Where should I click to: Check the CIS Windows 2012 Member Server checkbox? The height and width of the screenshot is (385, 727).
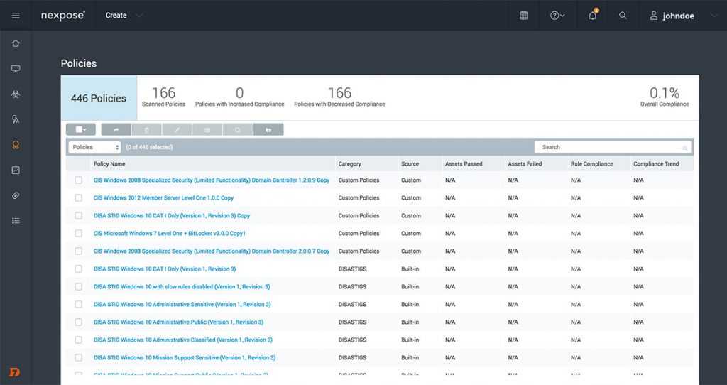click(x=79, y=198)
